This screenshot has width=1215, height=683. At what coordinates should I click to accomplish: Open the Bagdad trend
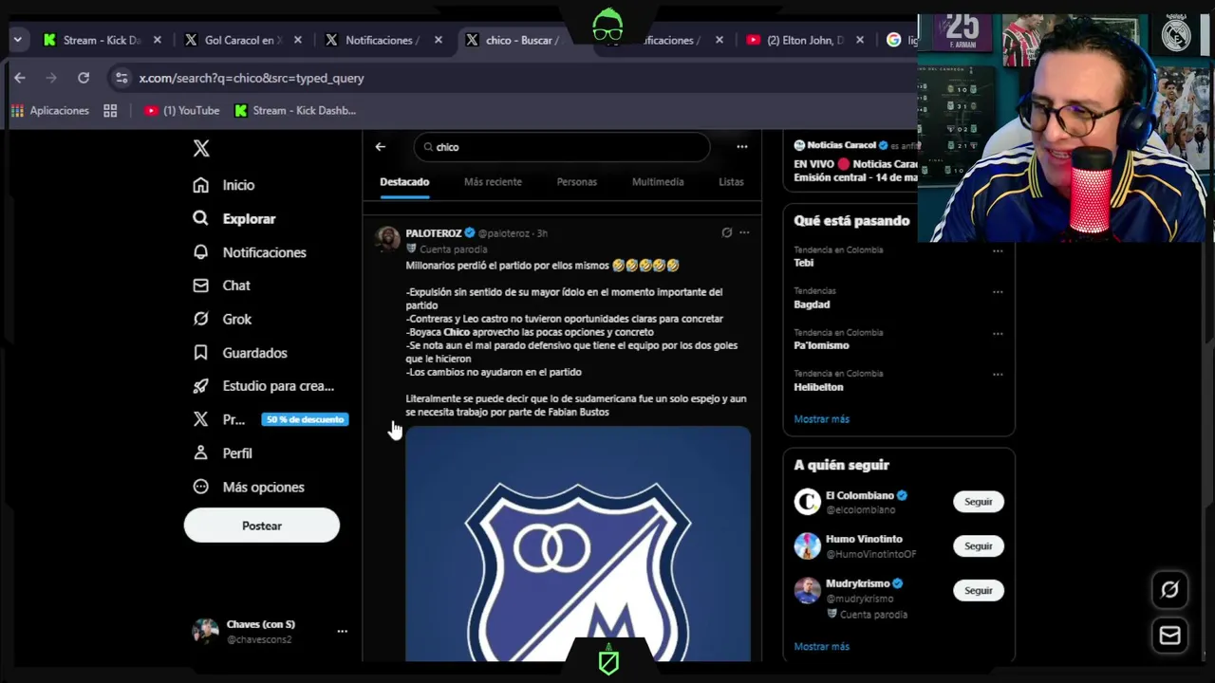(812, 305)
